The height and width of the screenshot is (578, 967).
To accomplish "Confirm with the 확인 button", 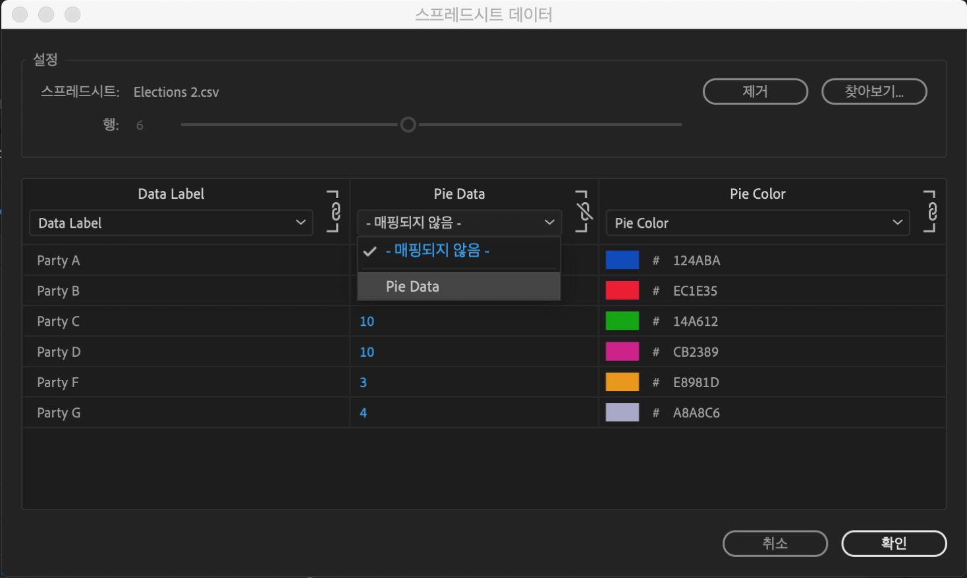I will click(894, 544).
